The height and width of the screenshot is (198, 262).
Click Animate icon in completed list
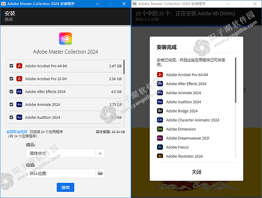160,92
